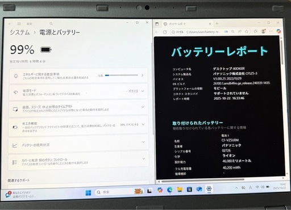Go back in the Settings window

point(10,24)
